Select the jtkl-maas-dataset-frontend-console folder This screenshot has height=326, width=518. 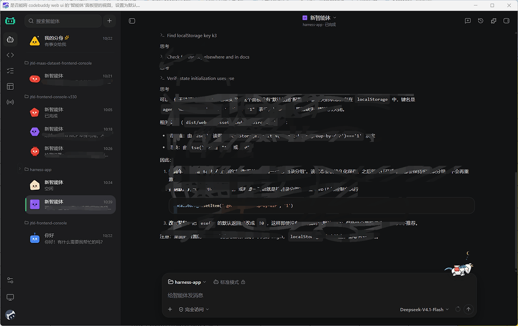click(x=59, y=63)
